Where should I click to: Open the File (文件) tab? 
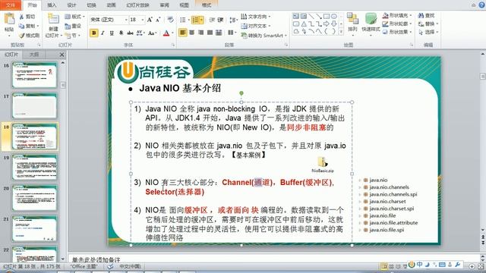point(11,5)
